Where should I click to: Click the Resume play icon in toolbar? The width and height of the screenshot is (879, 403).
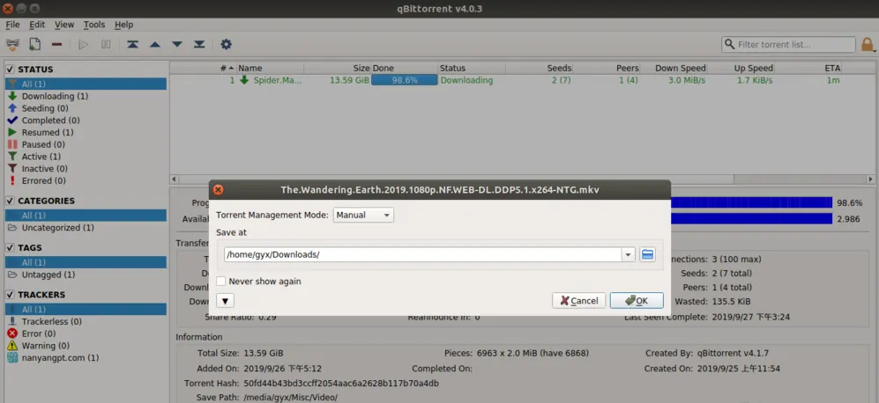click(x=84, y=44)
